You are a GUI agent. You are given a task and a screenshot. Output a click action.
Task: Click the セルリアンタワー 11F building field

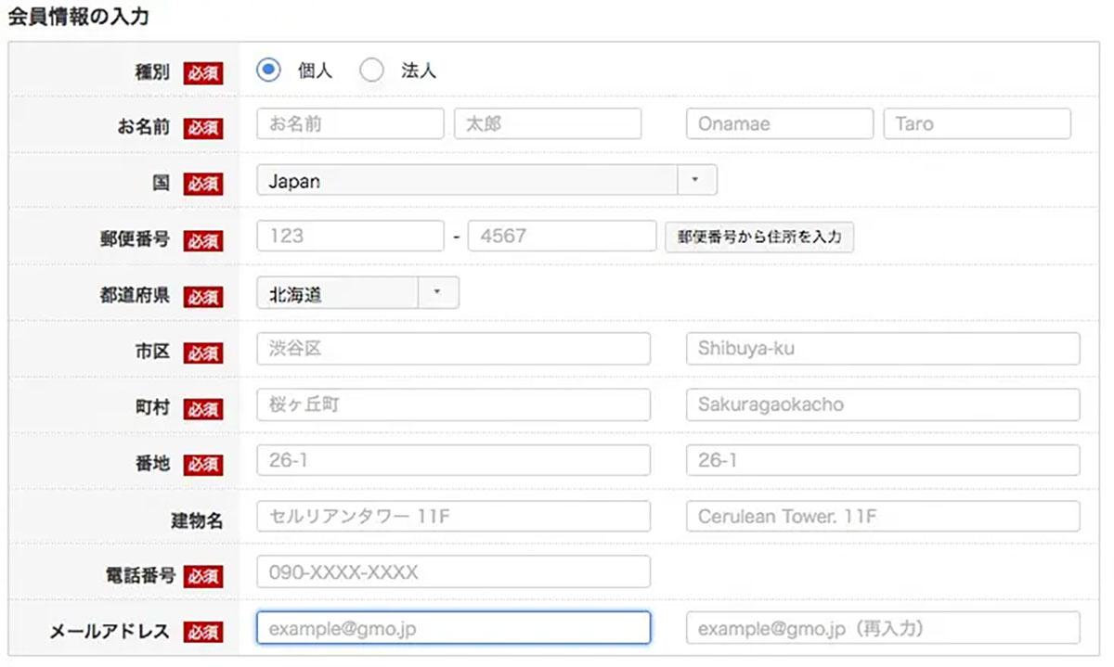(x=454, y=517)
